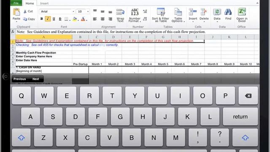Open Table Options dropdown
The width and height of the screenshot is (270, 152).
point(178,15)
